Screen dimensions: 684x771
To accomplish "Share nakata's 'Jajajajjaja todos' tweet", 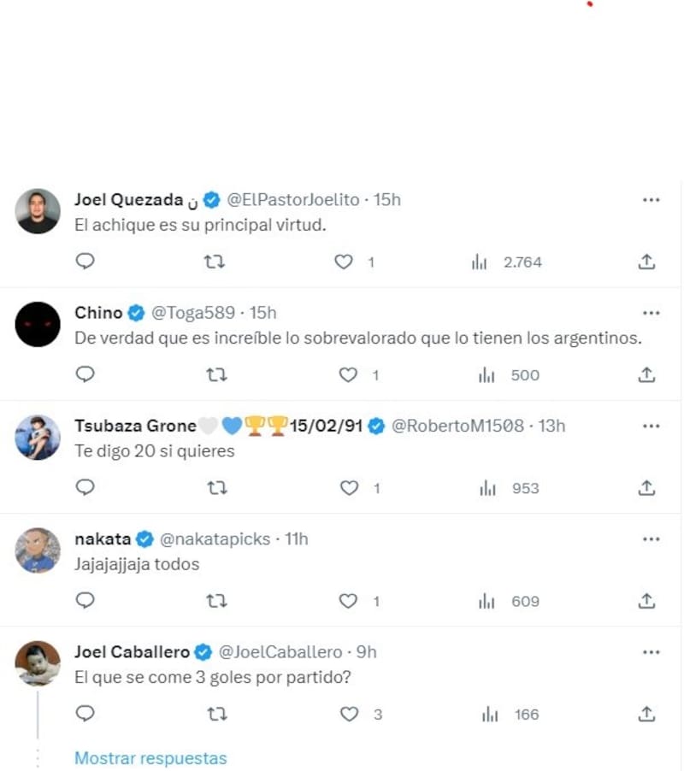I will 647,601.
